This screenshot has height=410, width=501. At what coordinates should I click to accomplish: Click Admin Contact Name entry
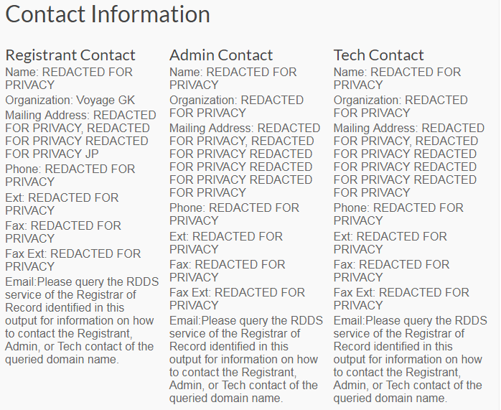coord(233,78)
